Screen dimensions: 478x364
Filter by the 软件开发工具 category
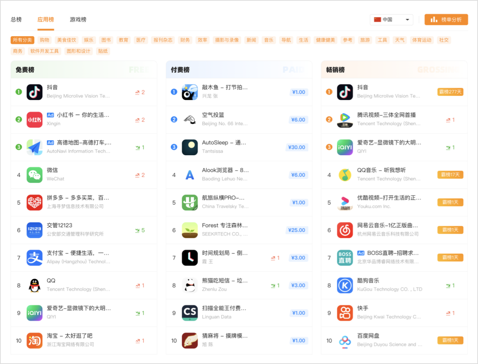[45, 51]
